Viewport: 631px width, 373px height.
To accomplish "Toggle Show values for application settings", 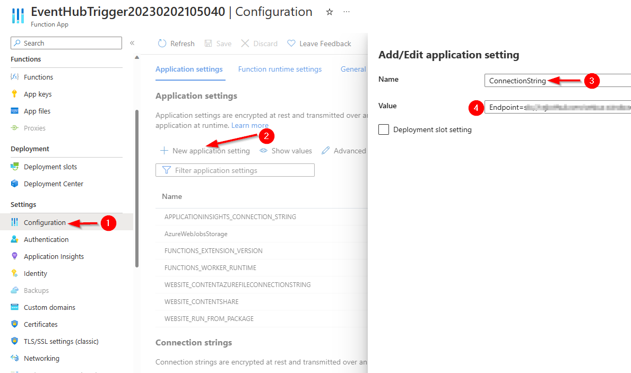I will pos(286,151).
